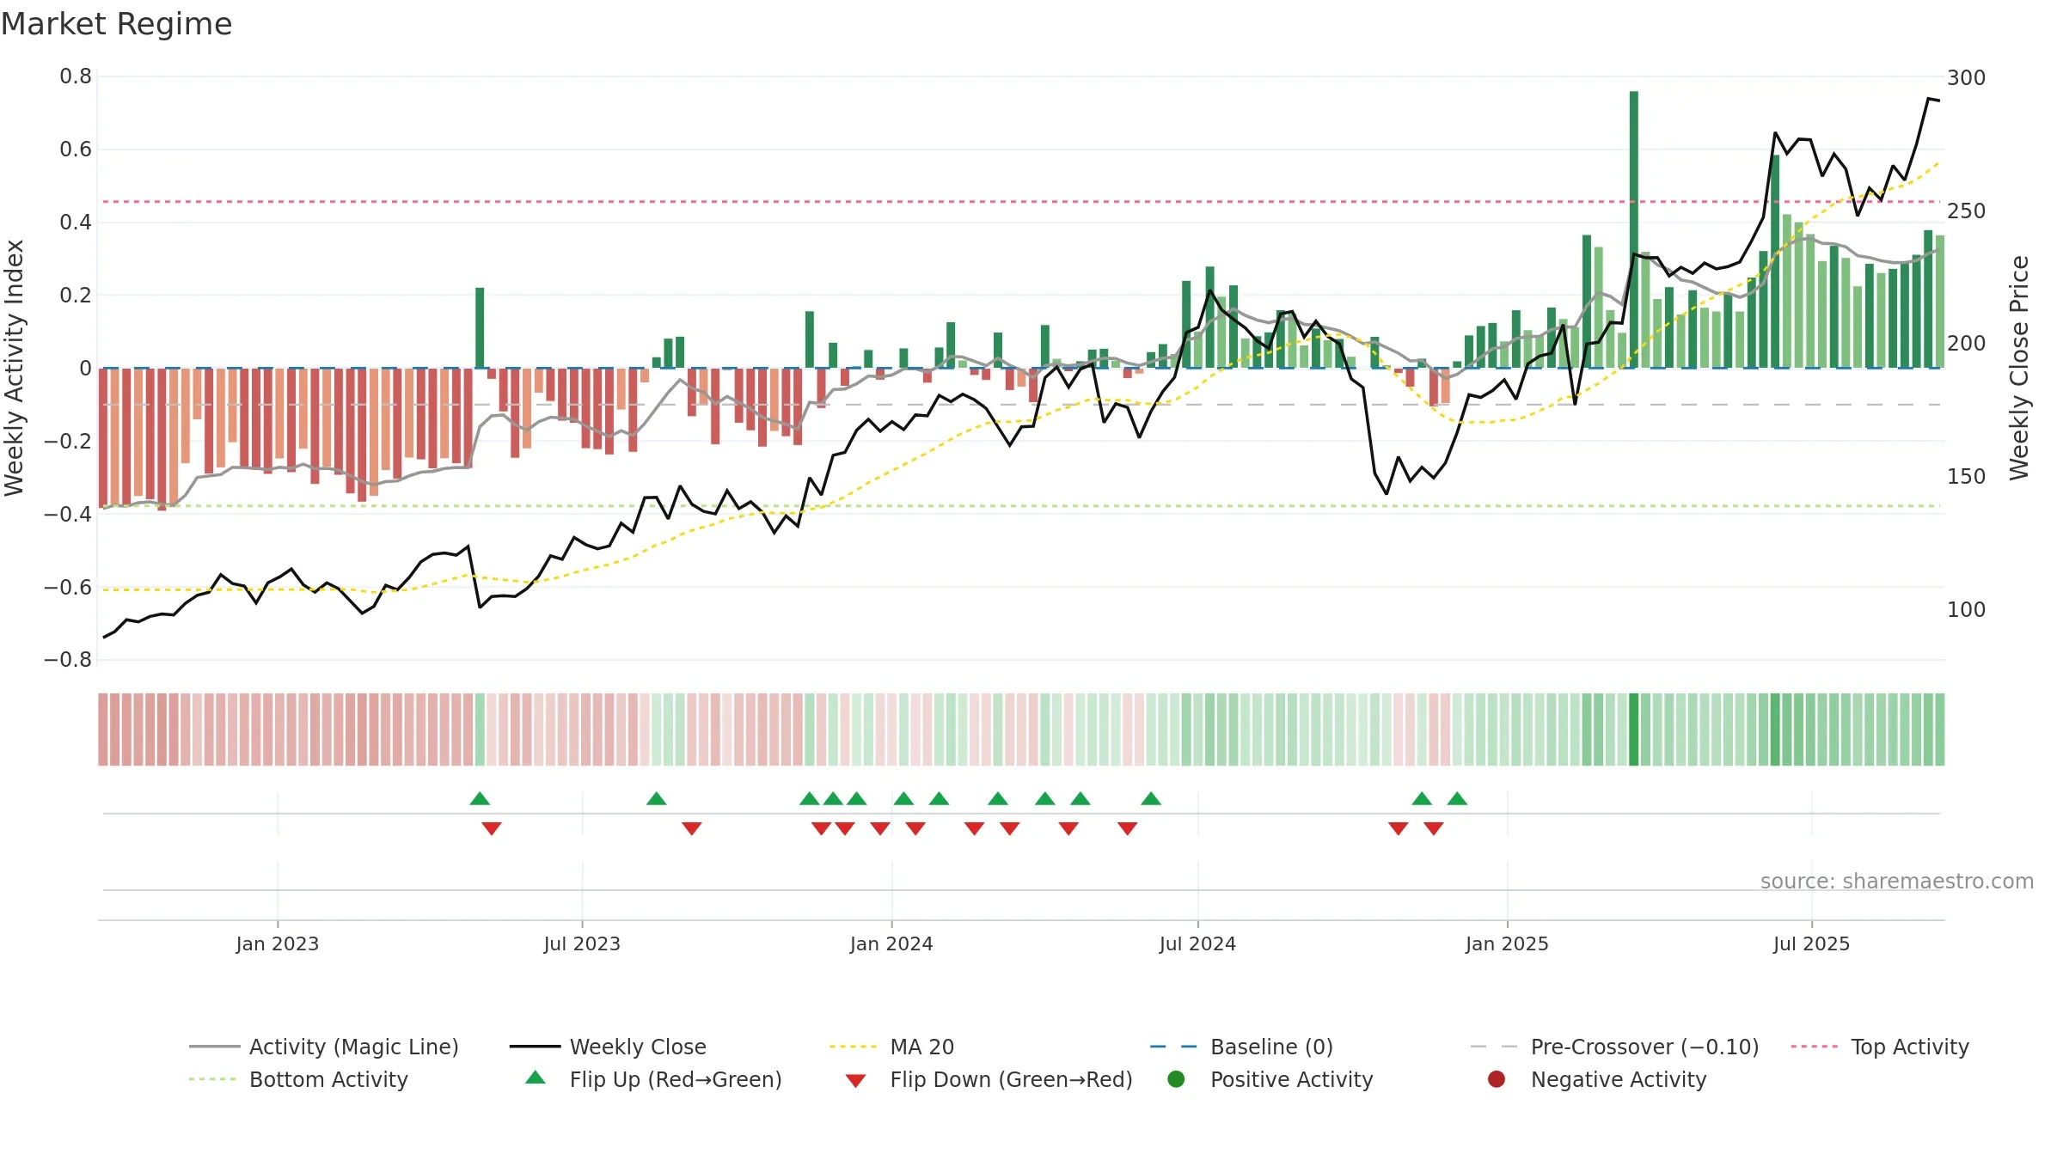The image size is (2063, 1160).
Task: Click the red Flip Down triangle in legend
Action: click(855, 1081)
